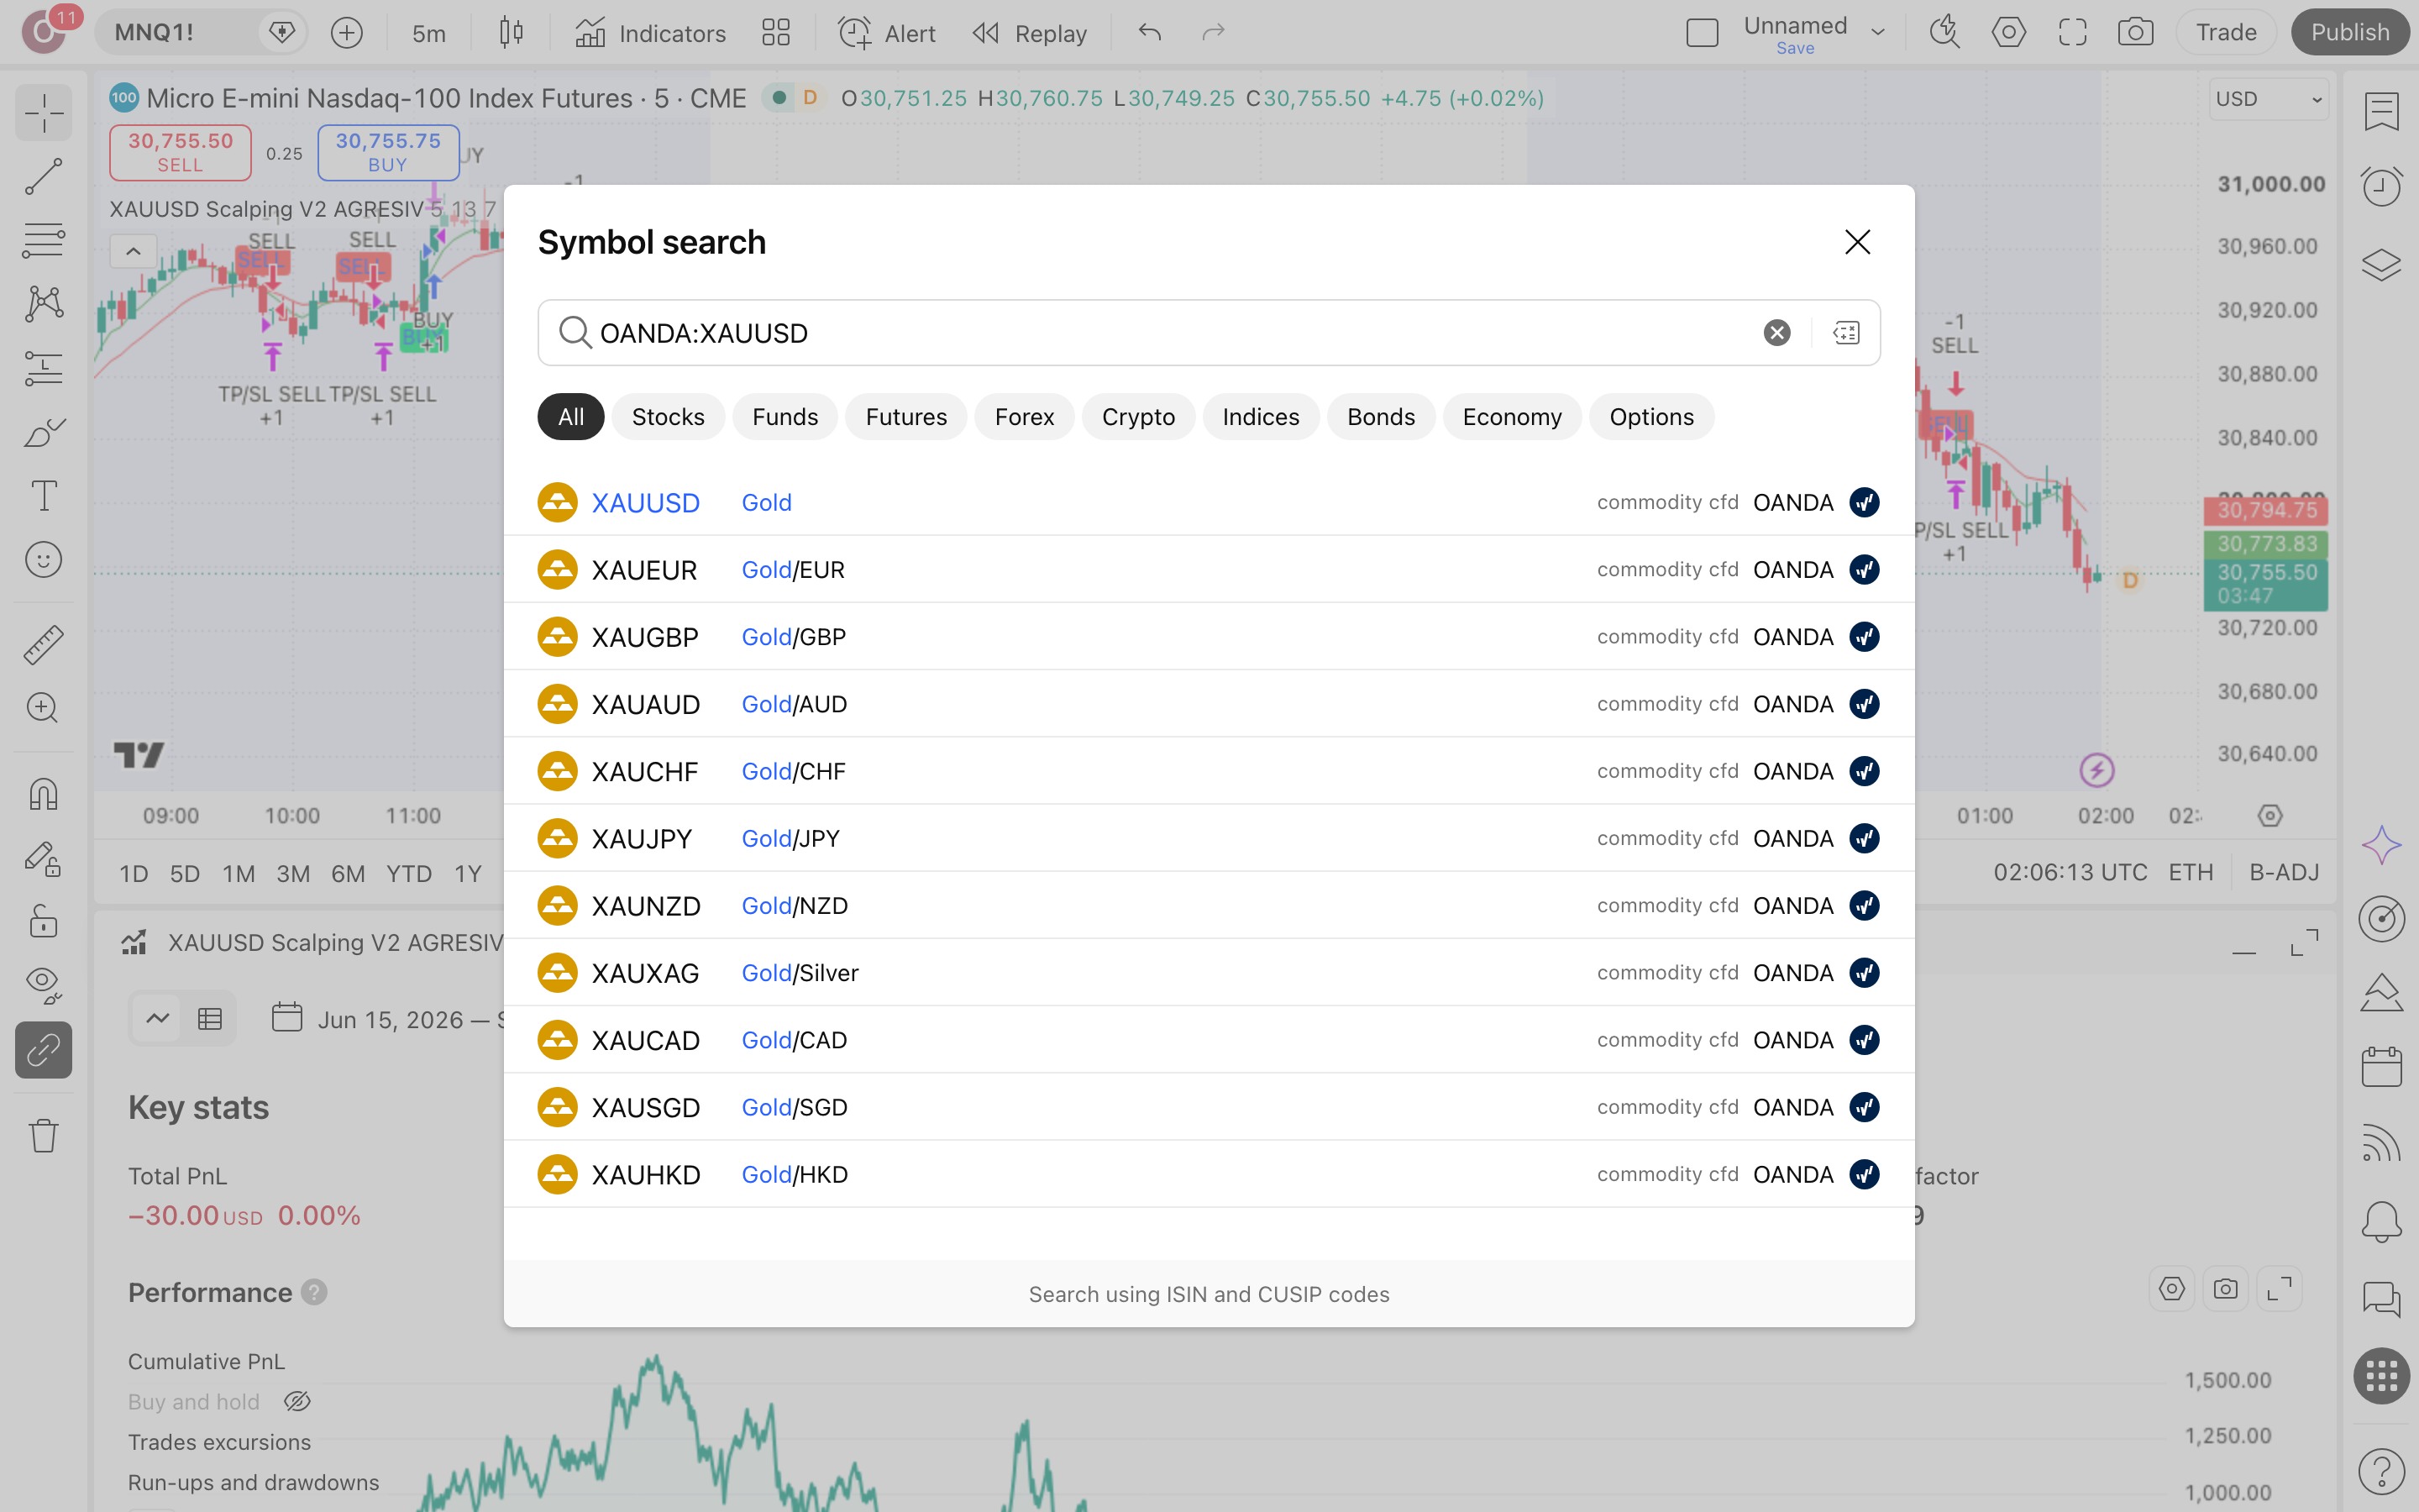The image size is (2419, 1512).
Task: Click the blue 30,755.75 BUY button
Action: pos(388,152)
